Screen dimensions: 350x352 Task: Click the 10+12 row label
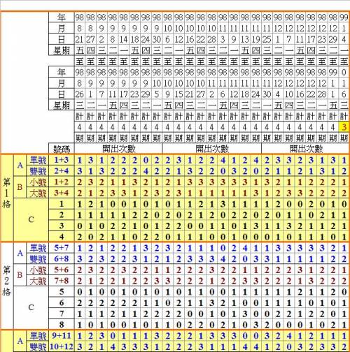62,346
